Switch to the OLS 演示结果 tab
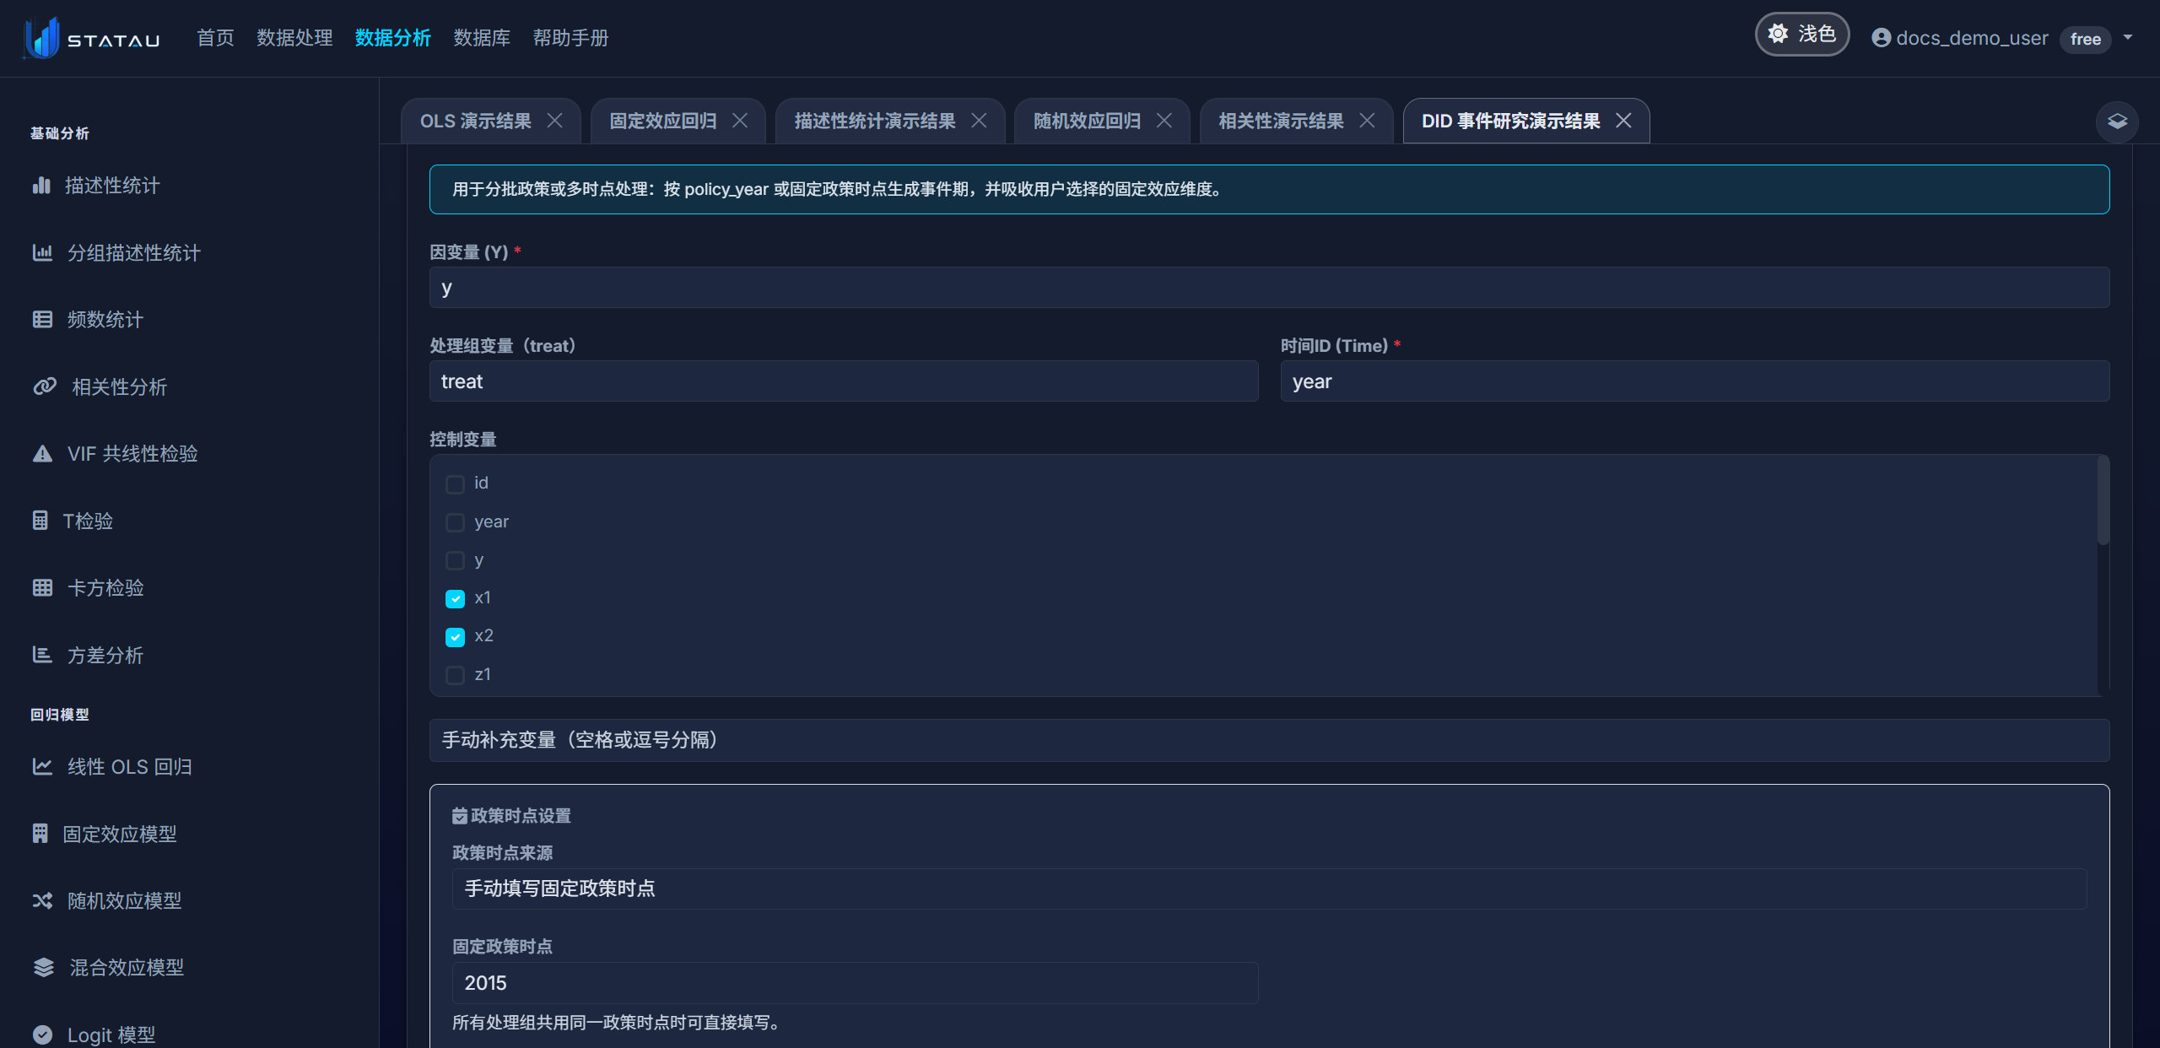Screen dimensions: 2160x1048 point(476,121)
